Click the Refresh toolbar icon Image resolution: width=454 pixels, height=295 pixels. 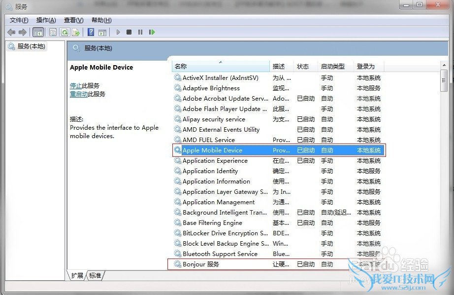click(x=65, y=33)
